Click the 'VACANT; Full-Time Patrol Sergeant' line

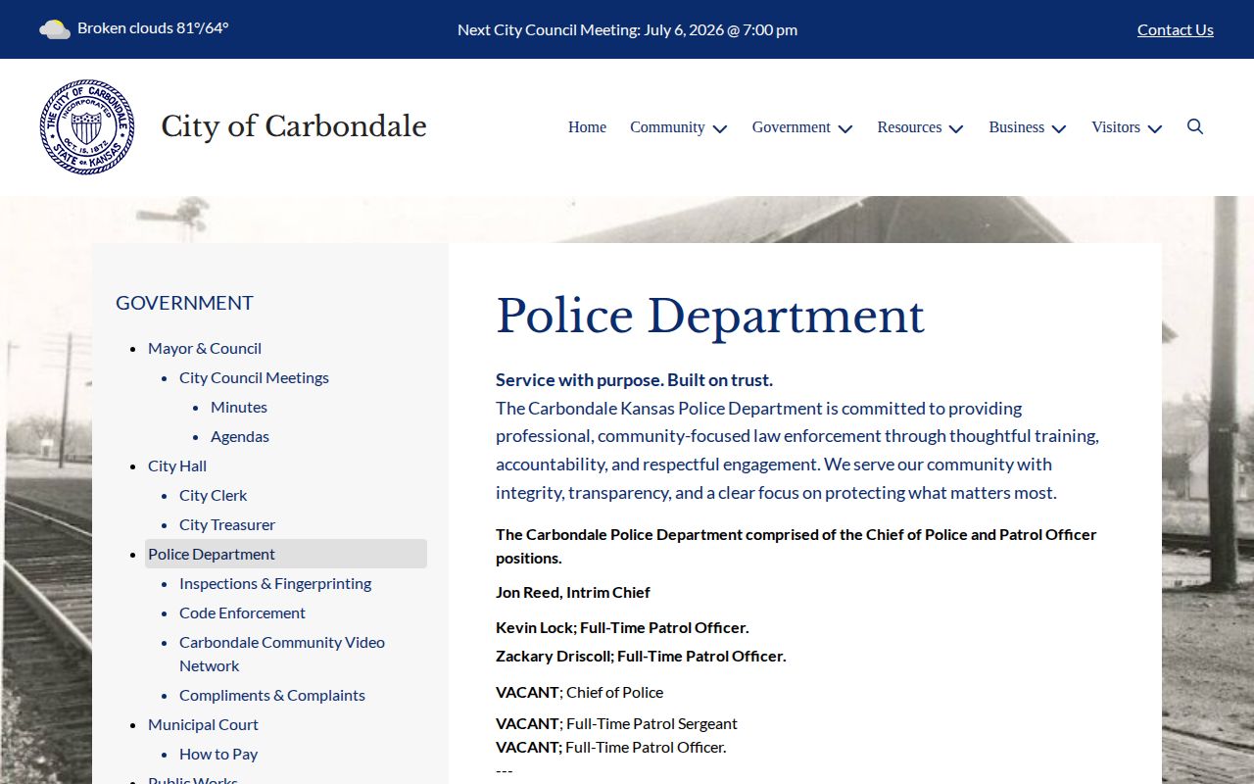point(616,723)
